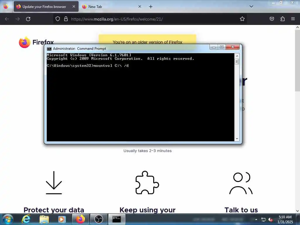
Task: Click Command Prompt scrollbar down arrow
Action: pyautogui.click(x=237, y=139)
